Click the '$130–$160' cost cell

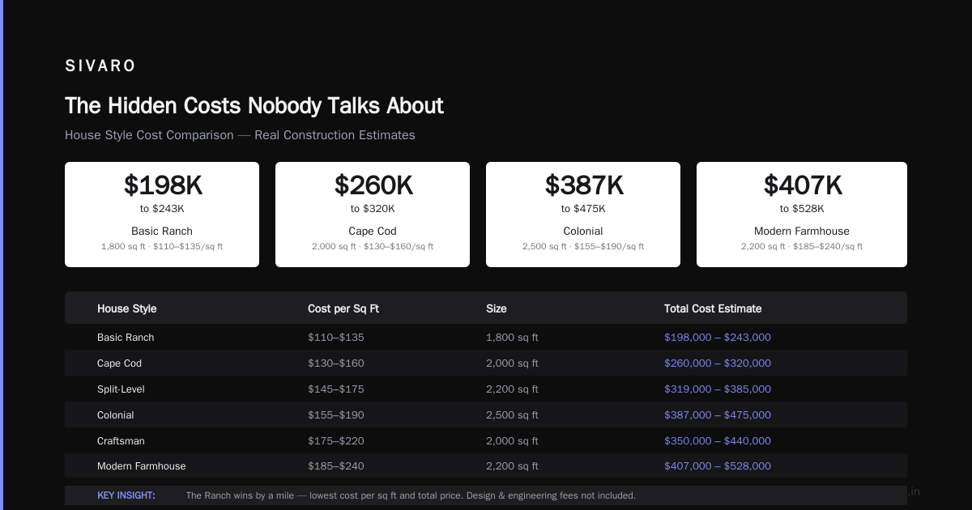[x=336, y=363]
